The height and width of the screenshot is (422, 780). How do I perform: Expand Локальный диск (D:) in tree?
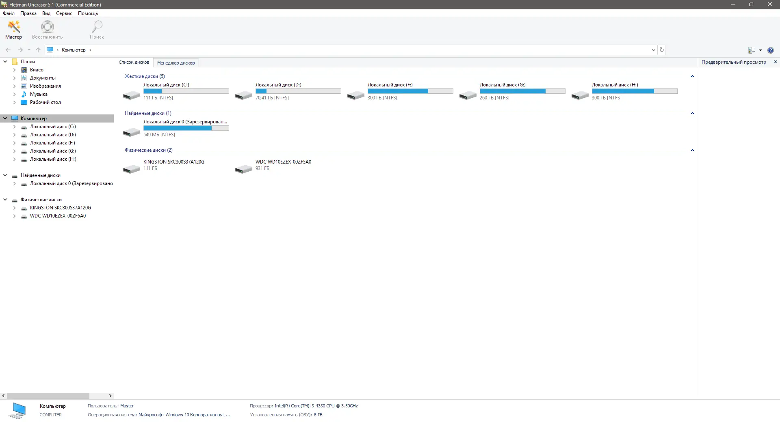click(x=15, y=135)
